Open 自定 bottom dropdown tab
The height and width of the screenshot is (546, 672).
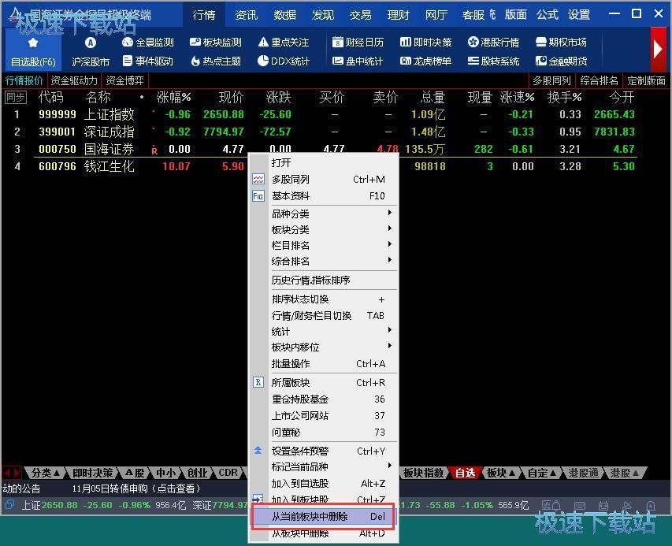pos(542,473)
